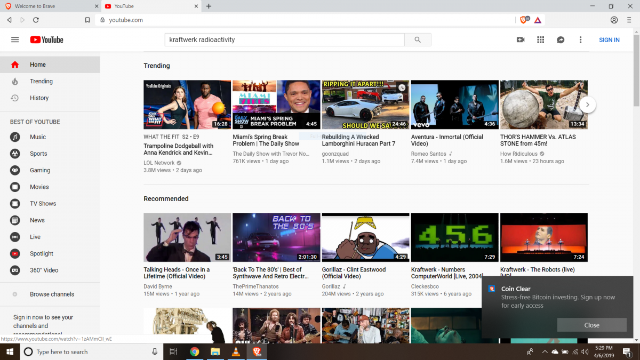Screen dimensions: 640x360
Task: Open Live in the sidebar
Action: [x=50, y=237]
